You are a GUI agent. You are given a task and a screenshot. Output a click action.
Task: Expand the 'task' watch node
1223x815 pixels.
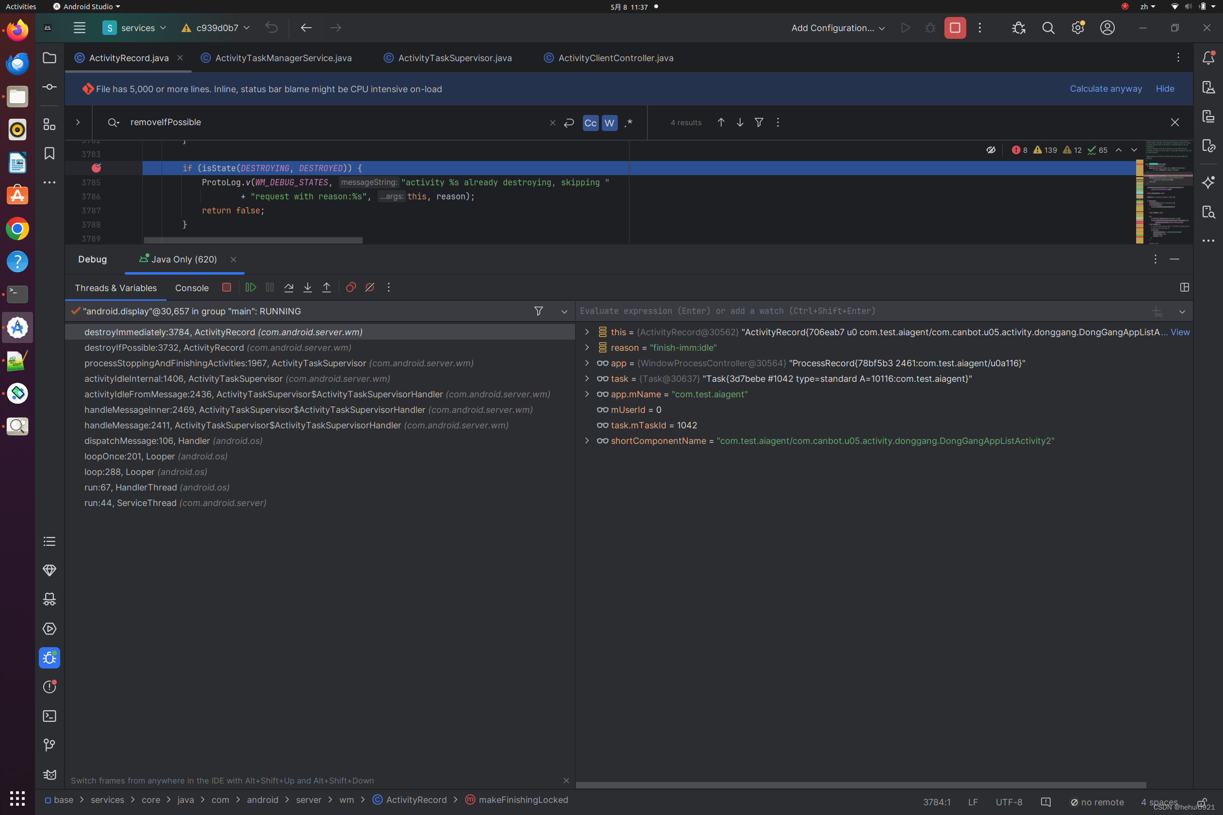point(587,378)
